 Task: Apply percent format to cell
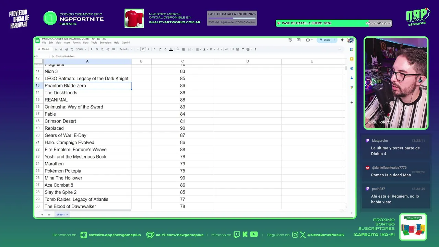tap(97, 49)
